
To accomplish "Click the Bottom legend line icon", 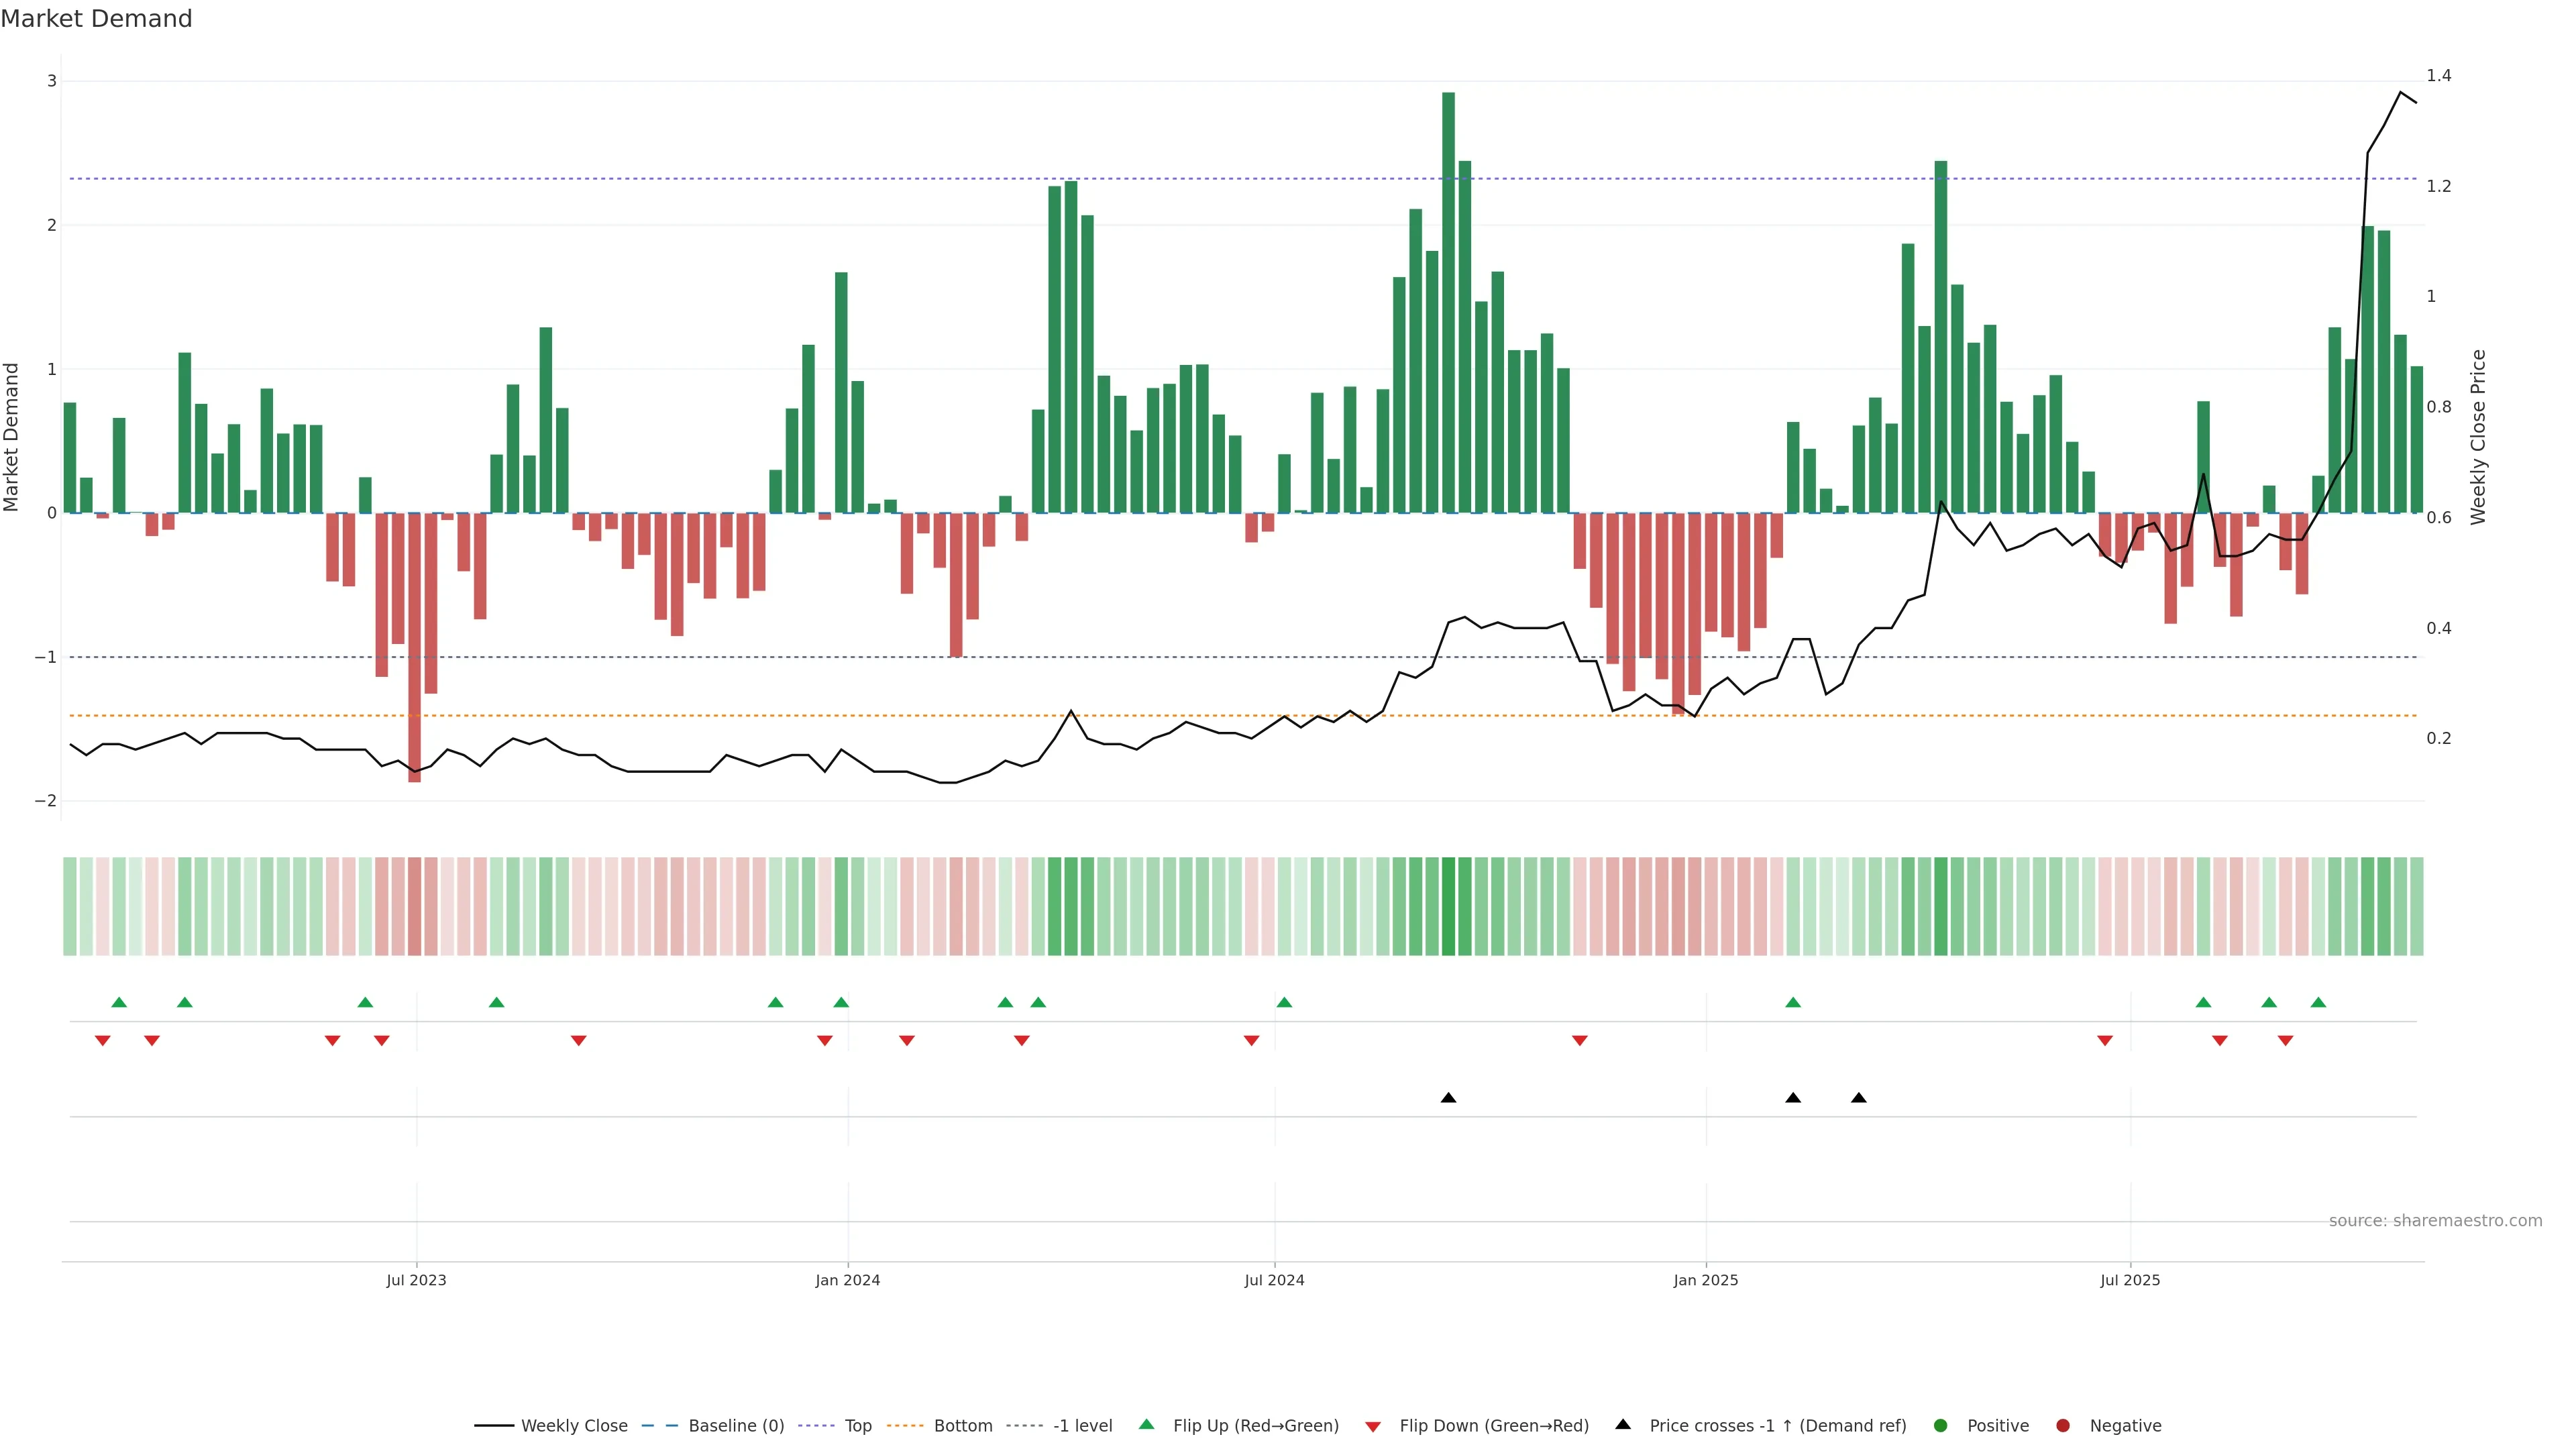I will pyautogui.click(x=905, y=1426).
